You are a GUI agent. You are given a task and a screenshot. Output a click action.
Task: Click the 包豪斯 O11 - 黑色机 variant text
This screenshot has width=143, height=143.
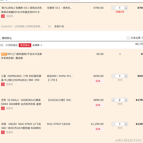point(60,8)
